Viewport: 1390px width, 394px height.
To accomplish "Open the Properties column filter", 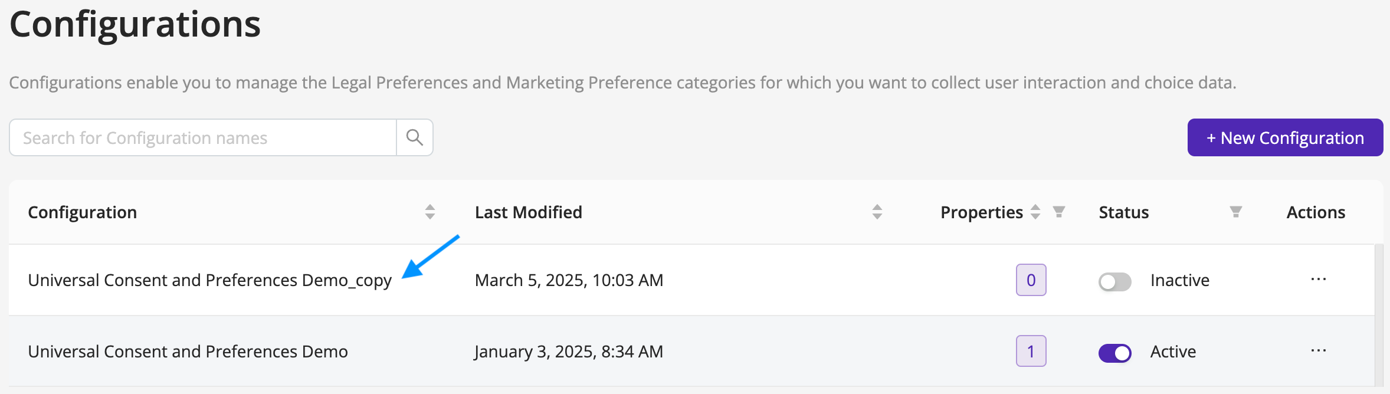I will click(x=1059, y=212).
